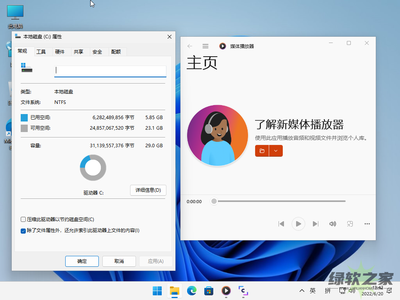
Task: Open the volume control speaker icon
Action: pyautogui.click(x=333, y=224)
